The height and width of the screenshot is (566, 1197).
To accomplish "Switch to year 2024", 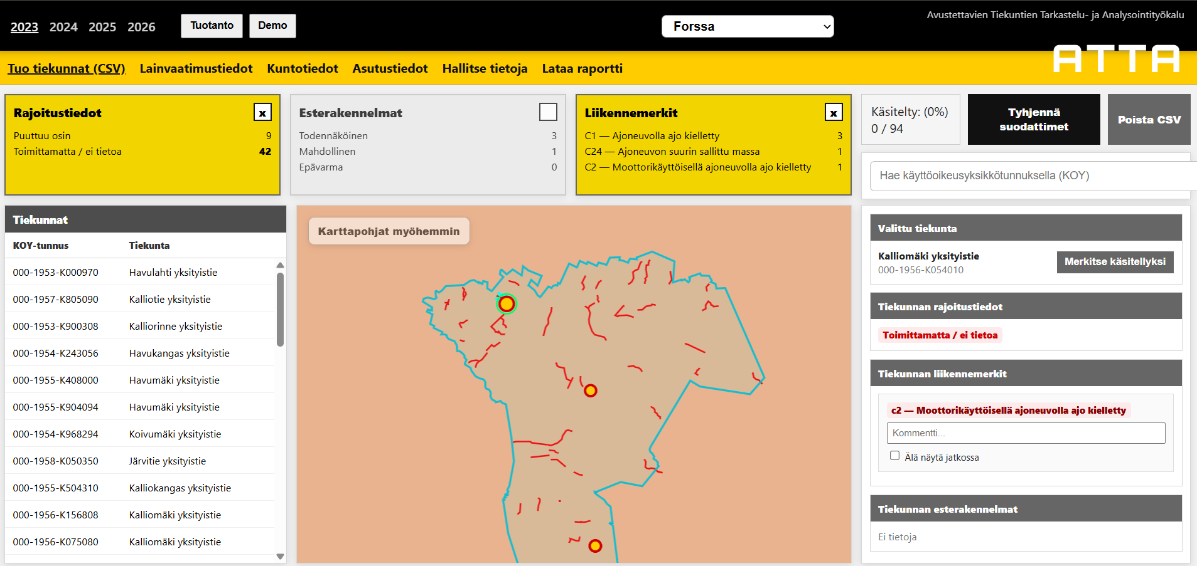I will tap(63, 27).
